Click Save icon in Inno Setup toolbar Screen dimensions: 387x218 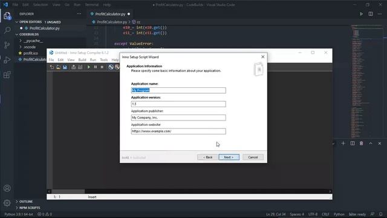[65, 67]
